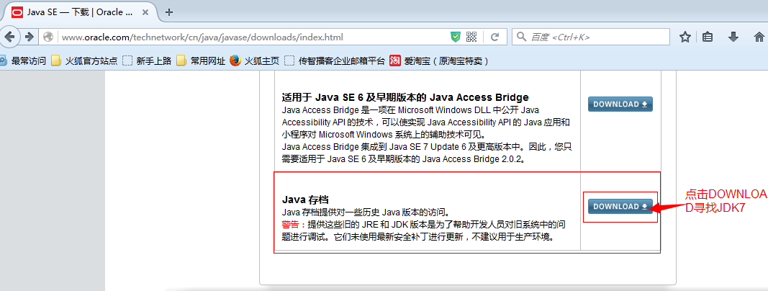The width and height of the screenshot is (768, 291).
Task: Click the Oracle favicon on the tab
Action: click(x=17, y=12)
